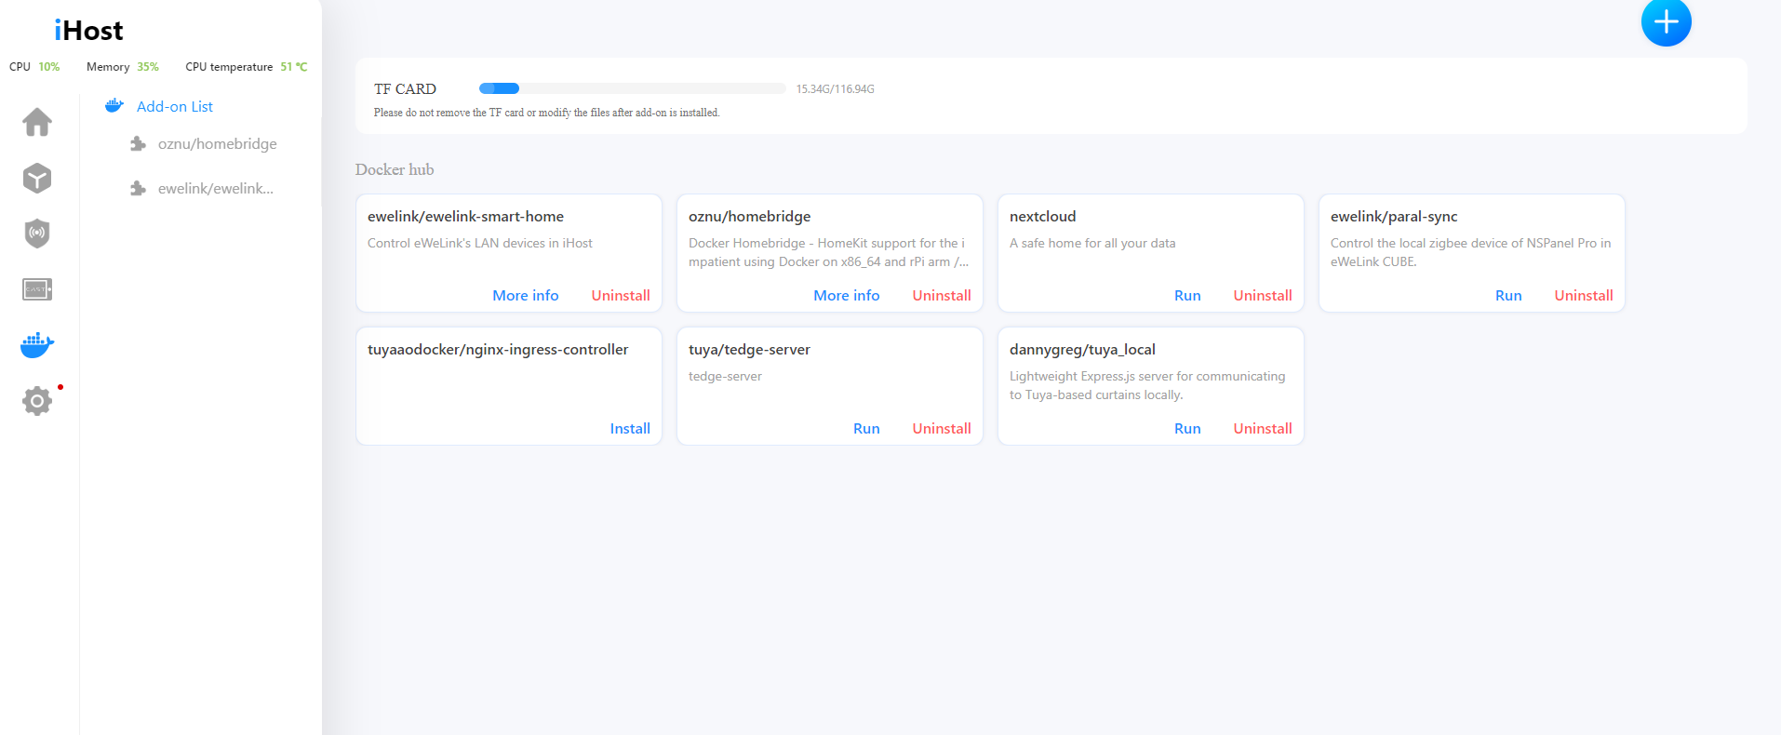Open the settings gear icon in sidebar

point(37,401)
